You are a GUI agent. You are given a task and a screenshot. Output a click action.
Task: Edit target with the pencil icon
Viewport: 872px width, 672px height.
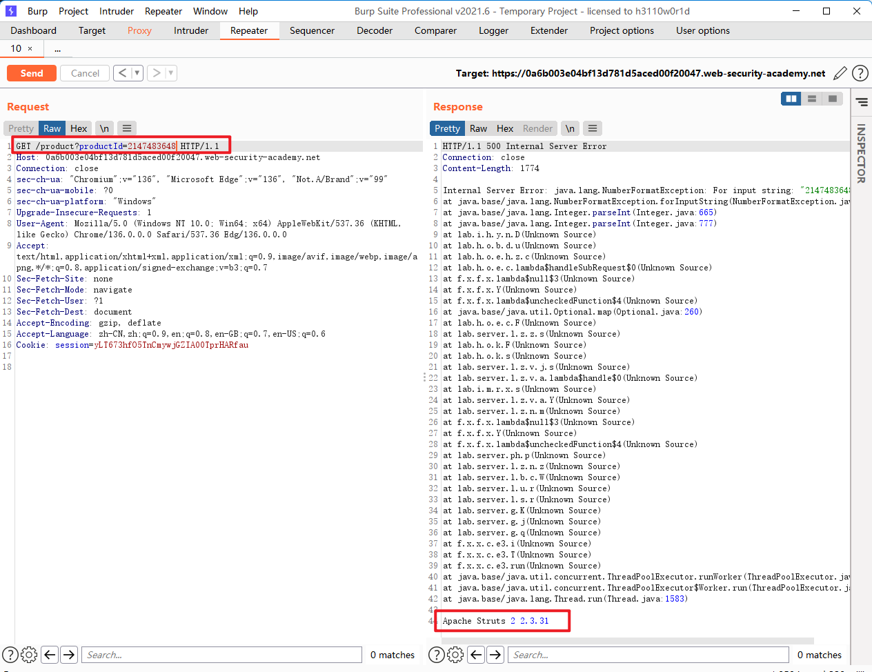pyautogui.click(x=840, y=73)
